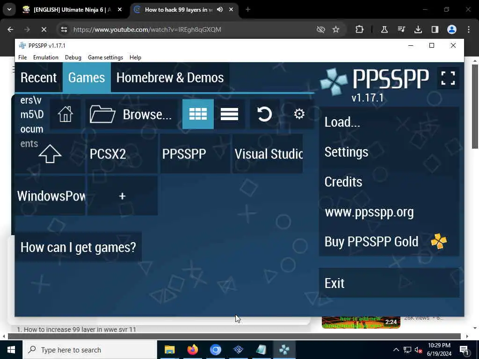Open the WindowsPowerShell folder tile
Image resolution: width=479 pixels, height=359 pixels.
[x=50, y=196]
